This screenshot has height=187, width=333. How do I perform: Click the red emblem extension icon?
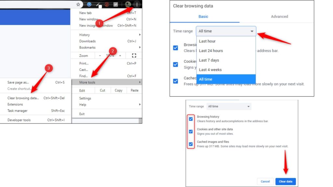(107, 4)
